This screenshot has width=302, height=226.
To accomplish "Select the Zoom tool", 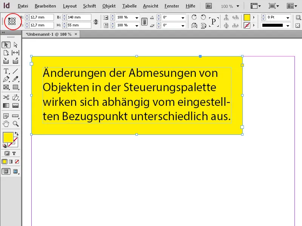I will coord(15,124).
